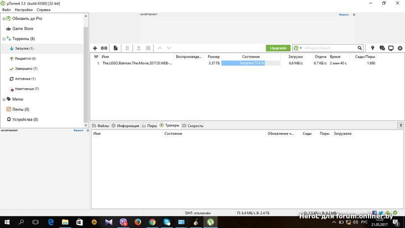Viewport: 405px width, 228px height.
Task: Switch to the Информация tab
Action: click(125, 126)
